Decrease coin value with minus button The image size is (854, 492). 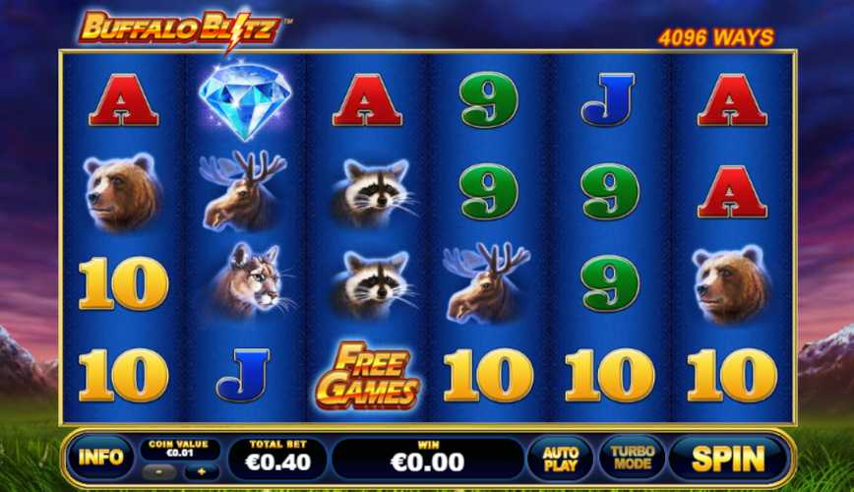pyautogui.click(x=159, y=472)
